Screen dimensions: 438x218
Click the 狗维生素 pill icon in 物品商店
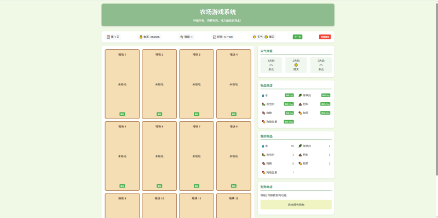click(x=263, y=121)
